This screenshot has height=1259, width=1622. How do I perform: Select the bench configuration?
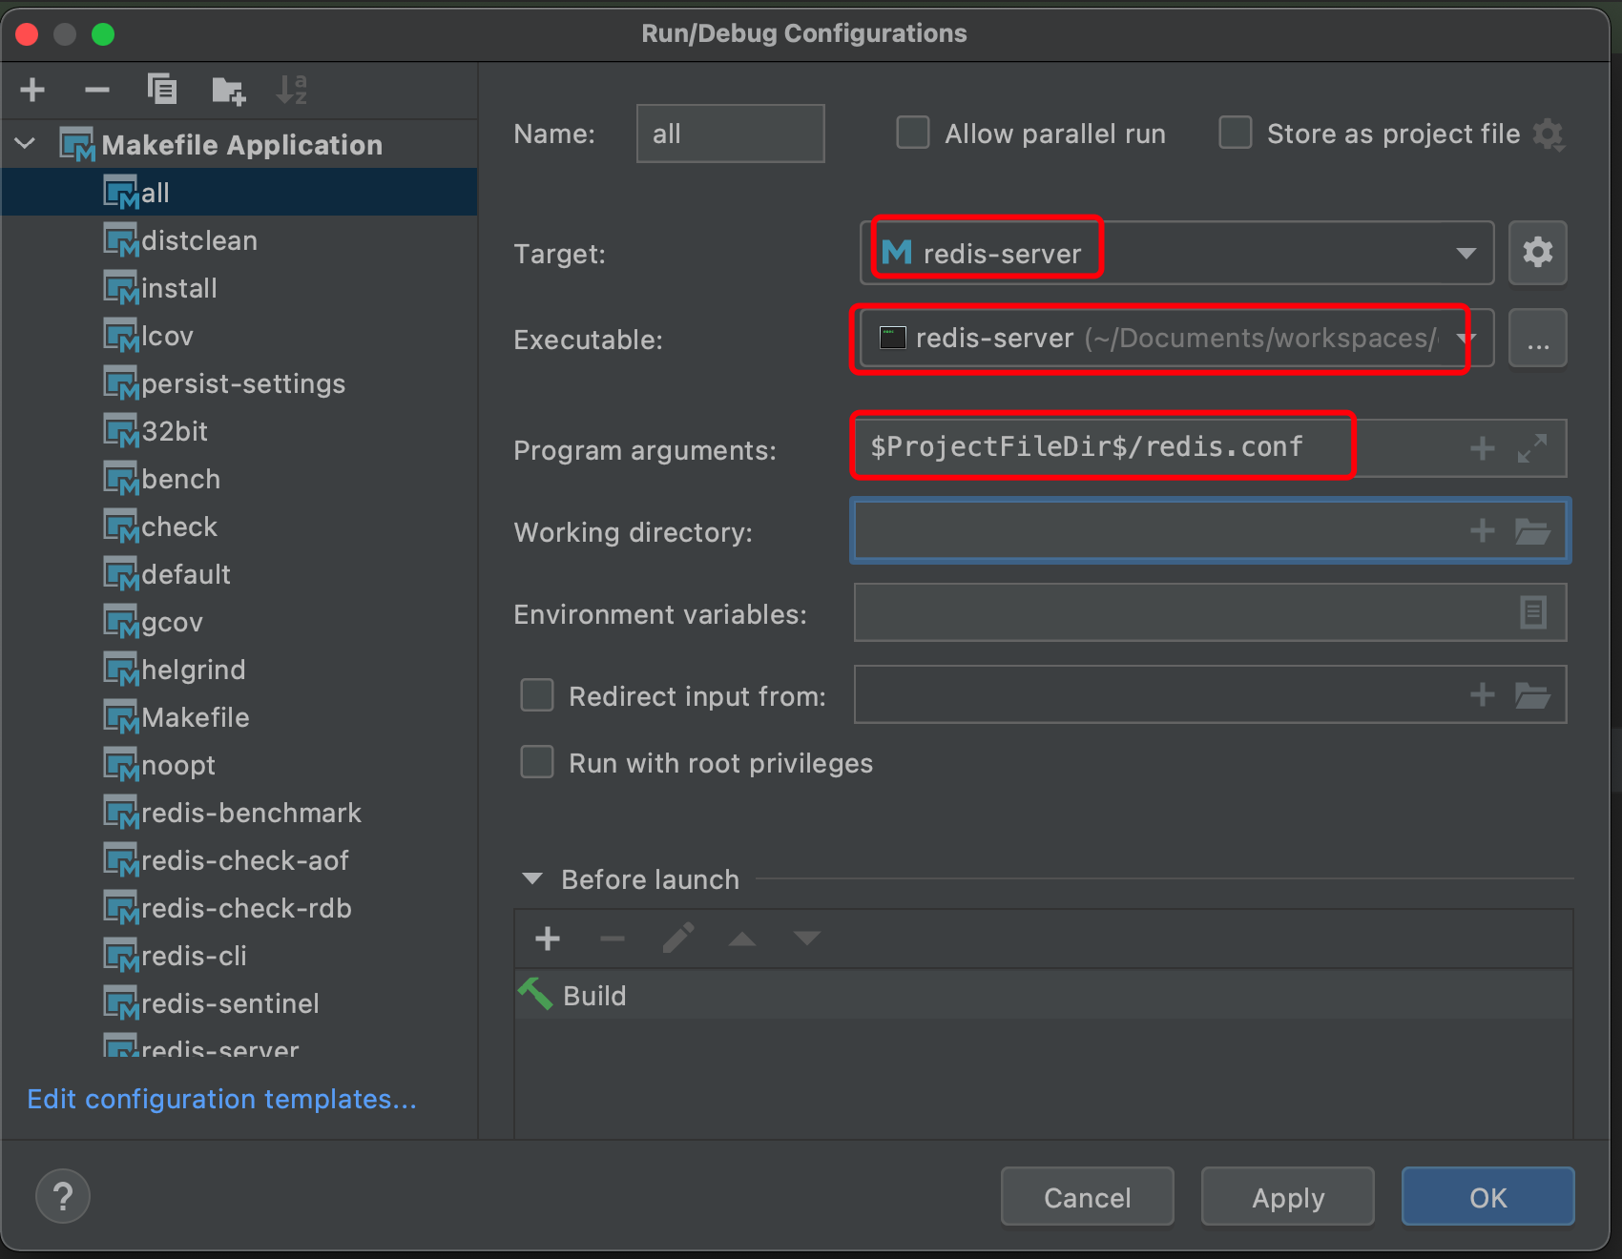tap(239, 479)
